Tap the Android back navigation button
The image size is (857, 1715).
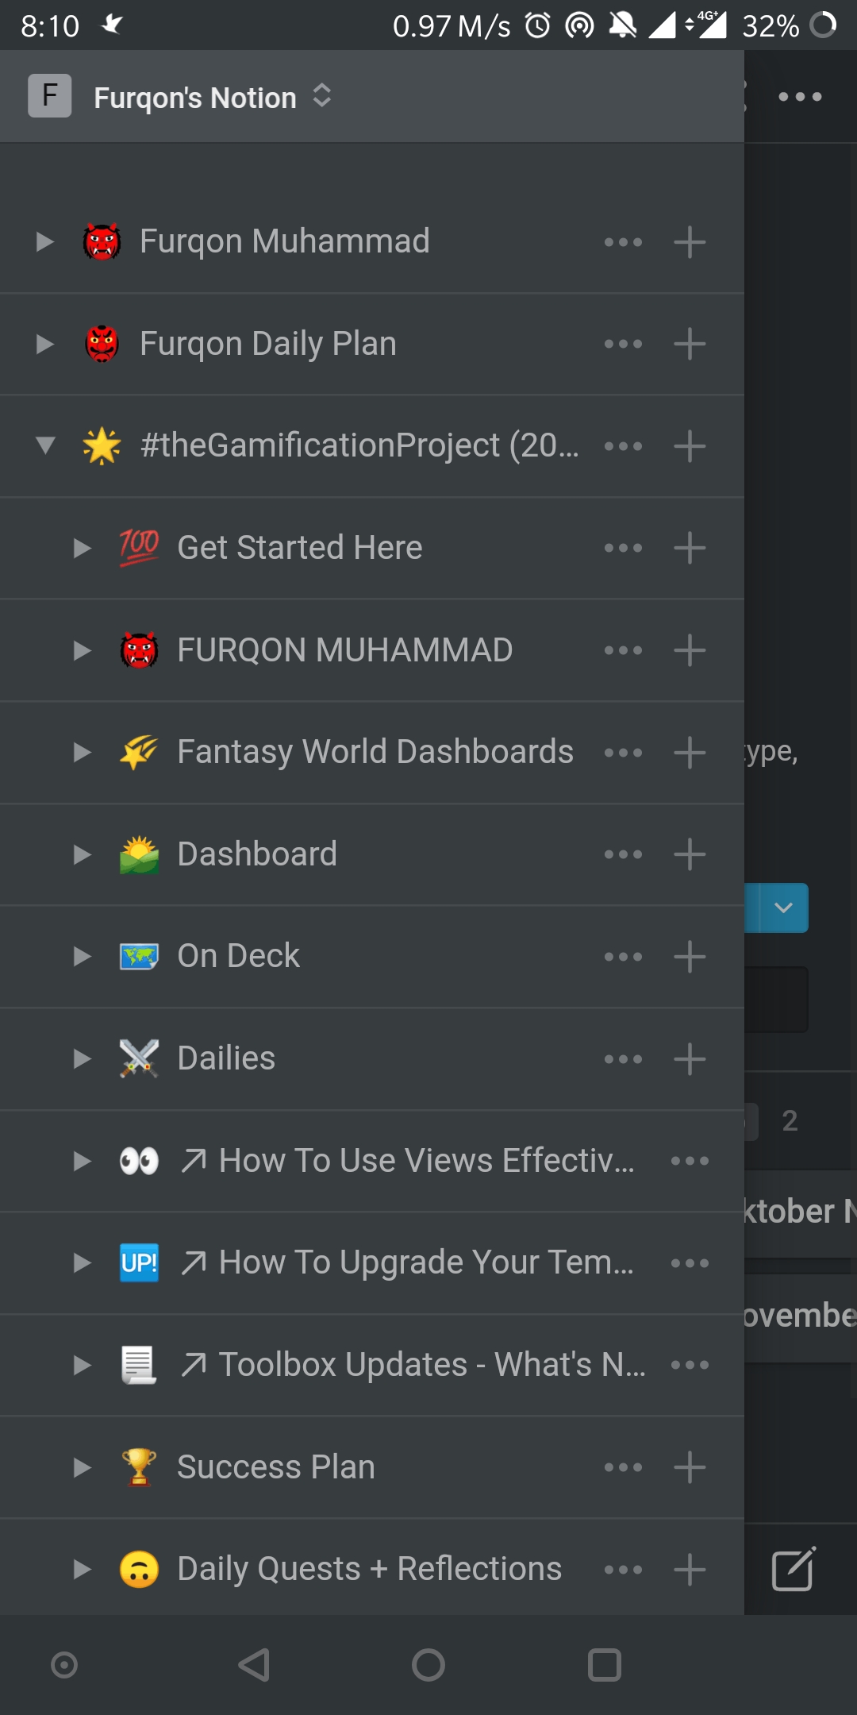click(254, 1665)
